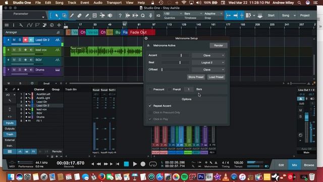Click fast forward in the transport bar
Viewport: 323px width, 182px height.
click(105, 164)
